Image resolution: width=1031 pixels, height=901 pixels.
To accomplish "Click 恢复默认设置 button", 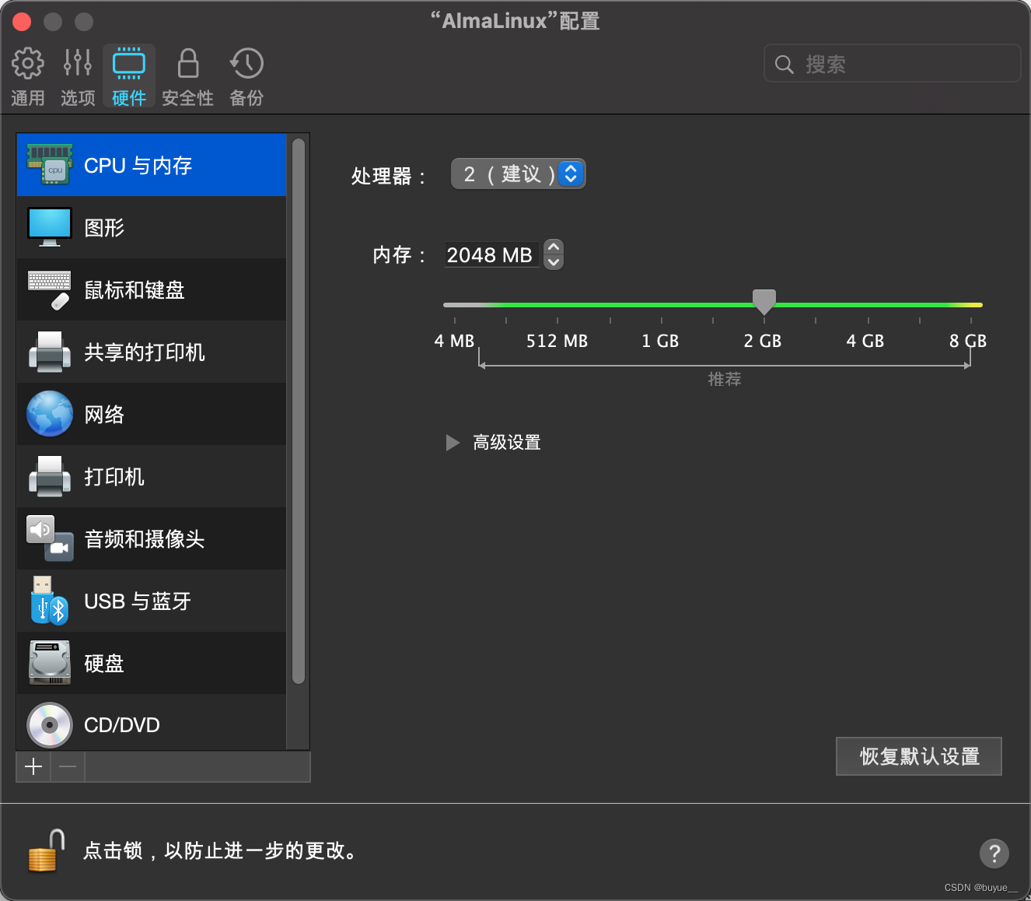I will (918, 756).
